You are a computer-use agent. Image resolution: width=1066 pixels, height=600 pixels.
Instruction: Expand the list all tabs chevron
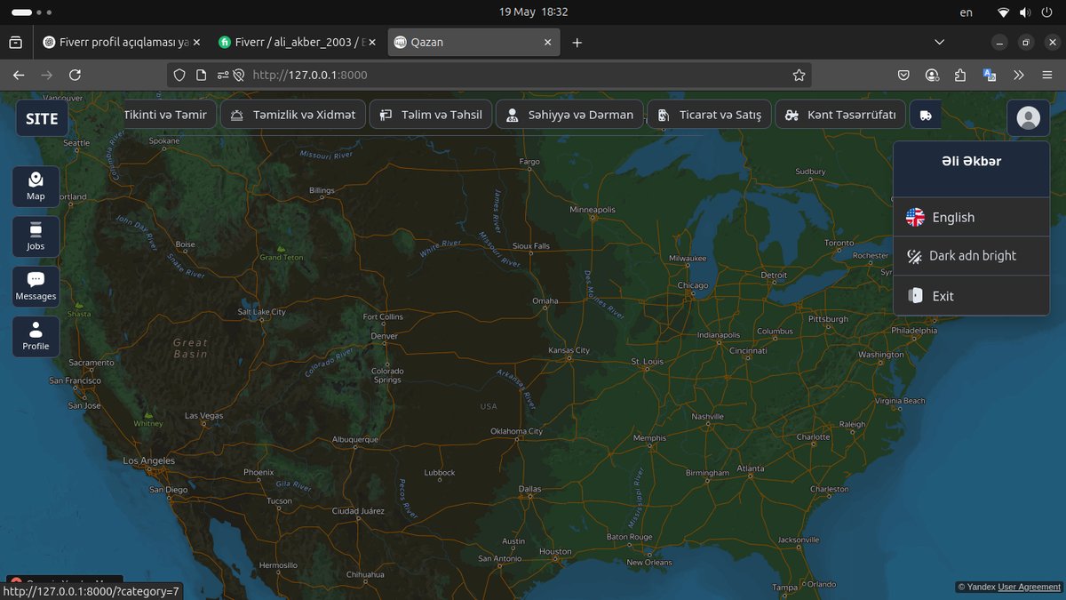point(940,42)
